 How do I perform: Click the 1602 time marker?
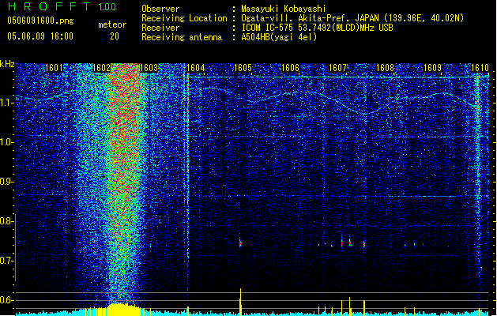click(x=101, y=68)
